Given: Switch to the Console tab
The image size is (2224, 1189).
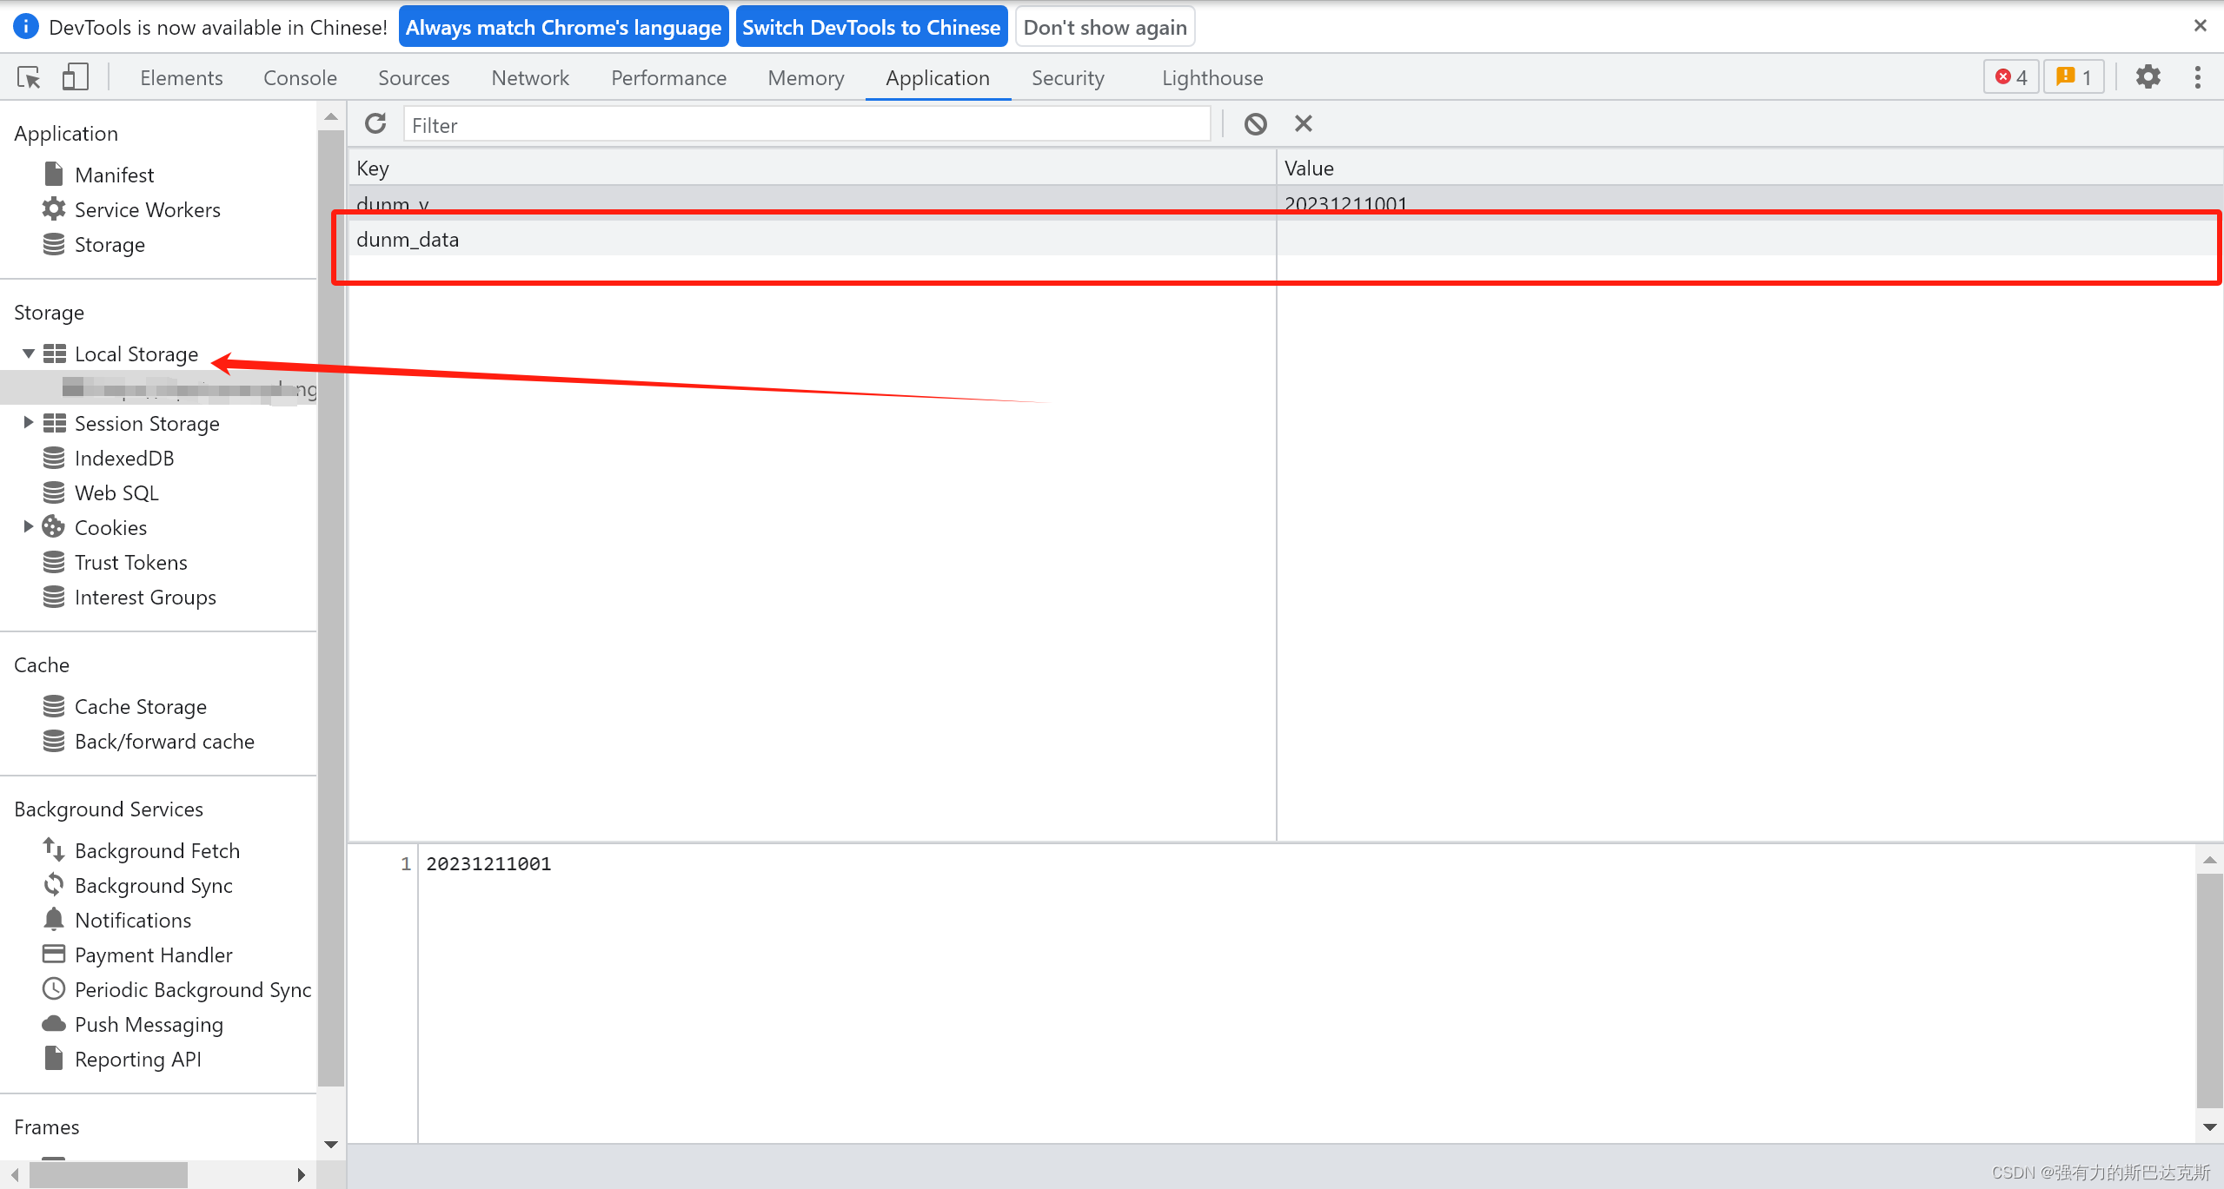Looking at the screenshot, I should (300, 77).
